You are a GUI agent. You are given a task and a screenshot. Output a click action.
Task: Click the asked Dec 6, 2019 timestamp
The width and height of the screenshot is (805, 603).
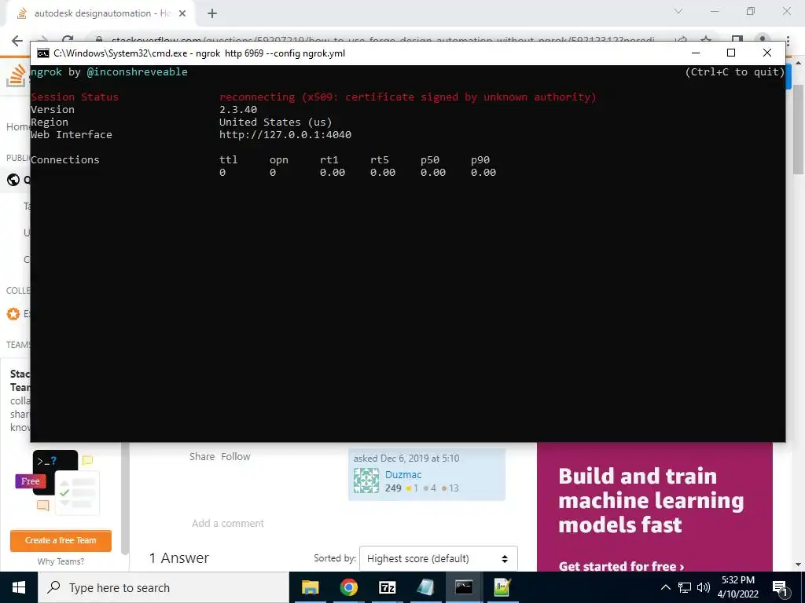tap(406, 459)
